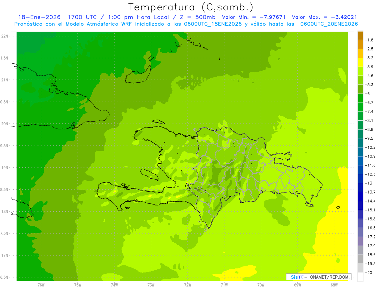Click the 17N latitude label

point(5,255)
